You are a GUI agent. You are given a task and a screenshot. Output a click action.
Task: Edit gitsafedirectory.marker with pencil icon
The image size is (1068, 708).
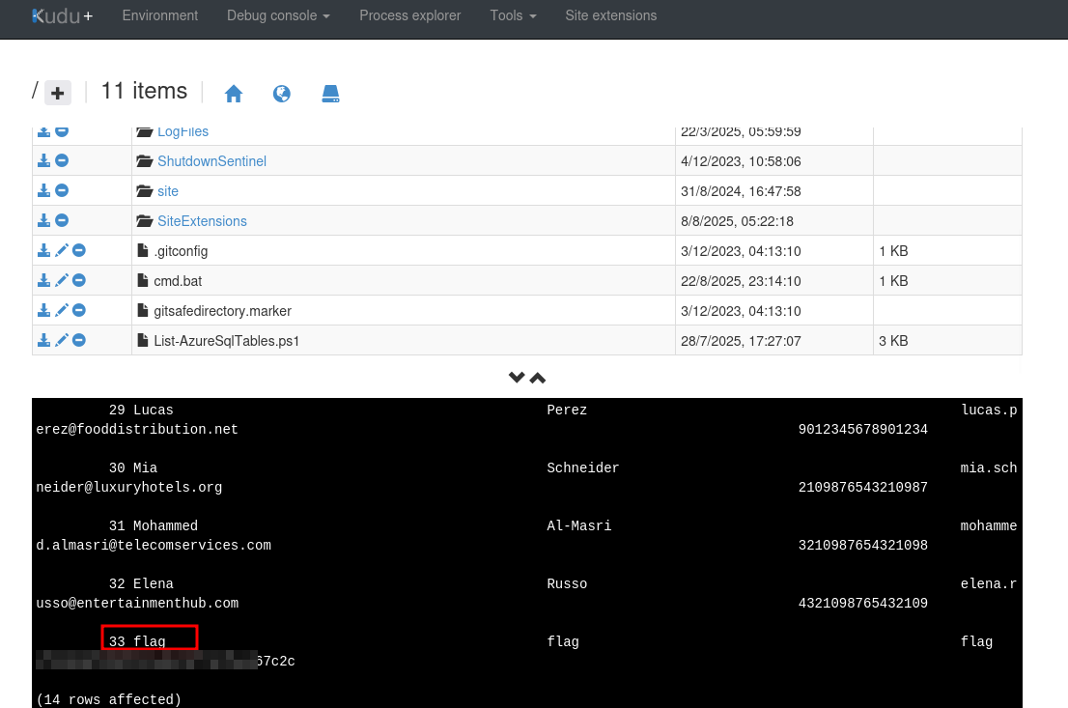pos(62,311)
